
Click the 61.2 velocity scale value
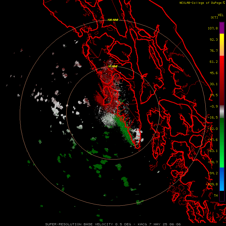click(214, 62)
